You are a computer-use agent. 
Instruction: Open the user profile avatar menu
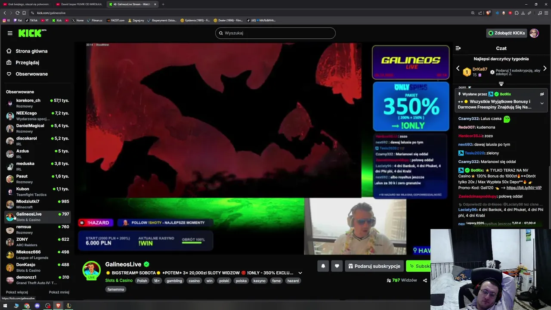[534, 33]
